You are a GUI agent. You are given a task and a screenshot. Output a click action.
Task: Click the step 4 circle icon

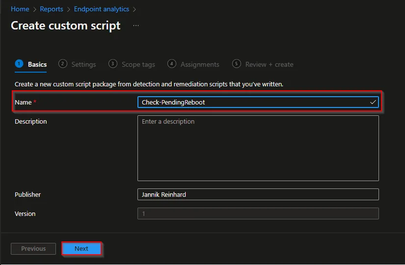(x=172, y=63)
